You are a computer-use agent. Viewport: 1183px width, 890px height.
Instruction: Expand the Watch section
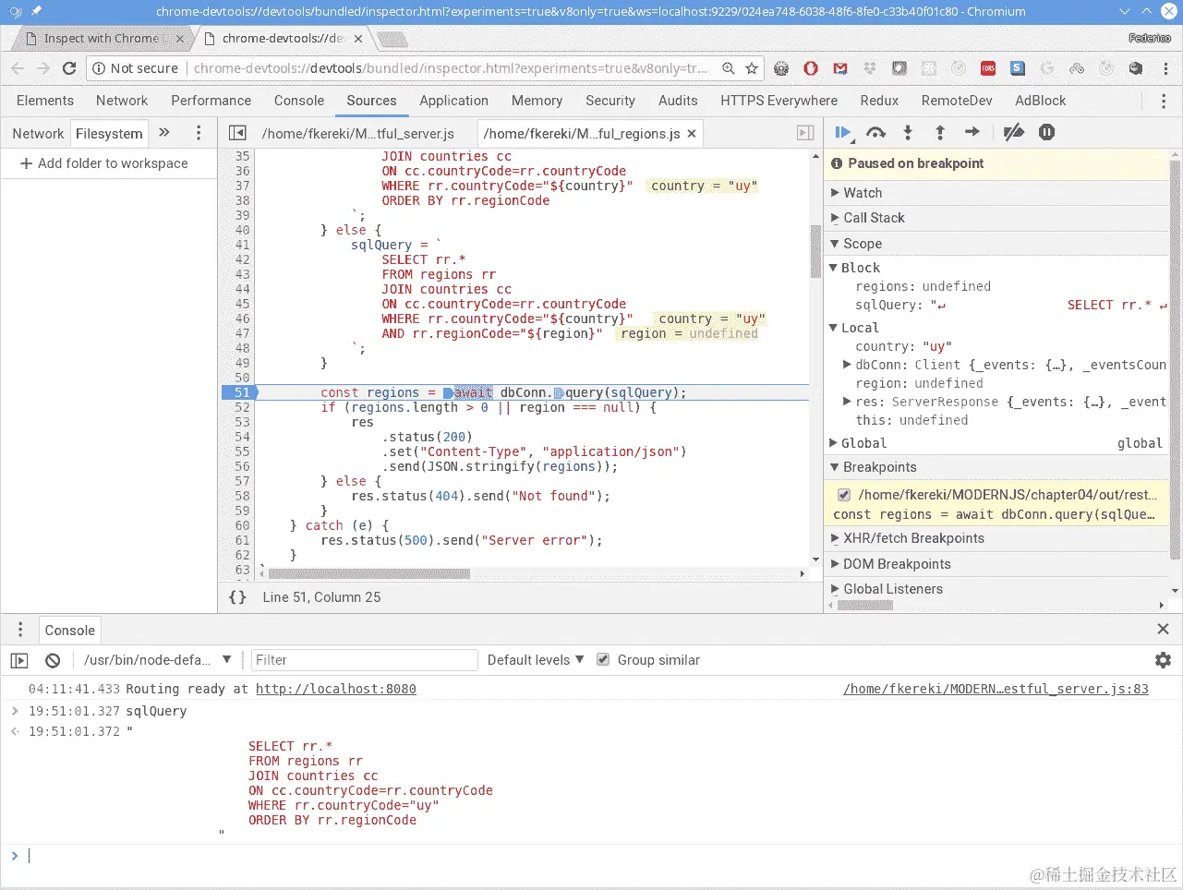[835, 193]
